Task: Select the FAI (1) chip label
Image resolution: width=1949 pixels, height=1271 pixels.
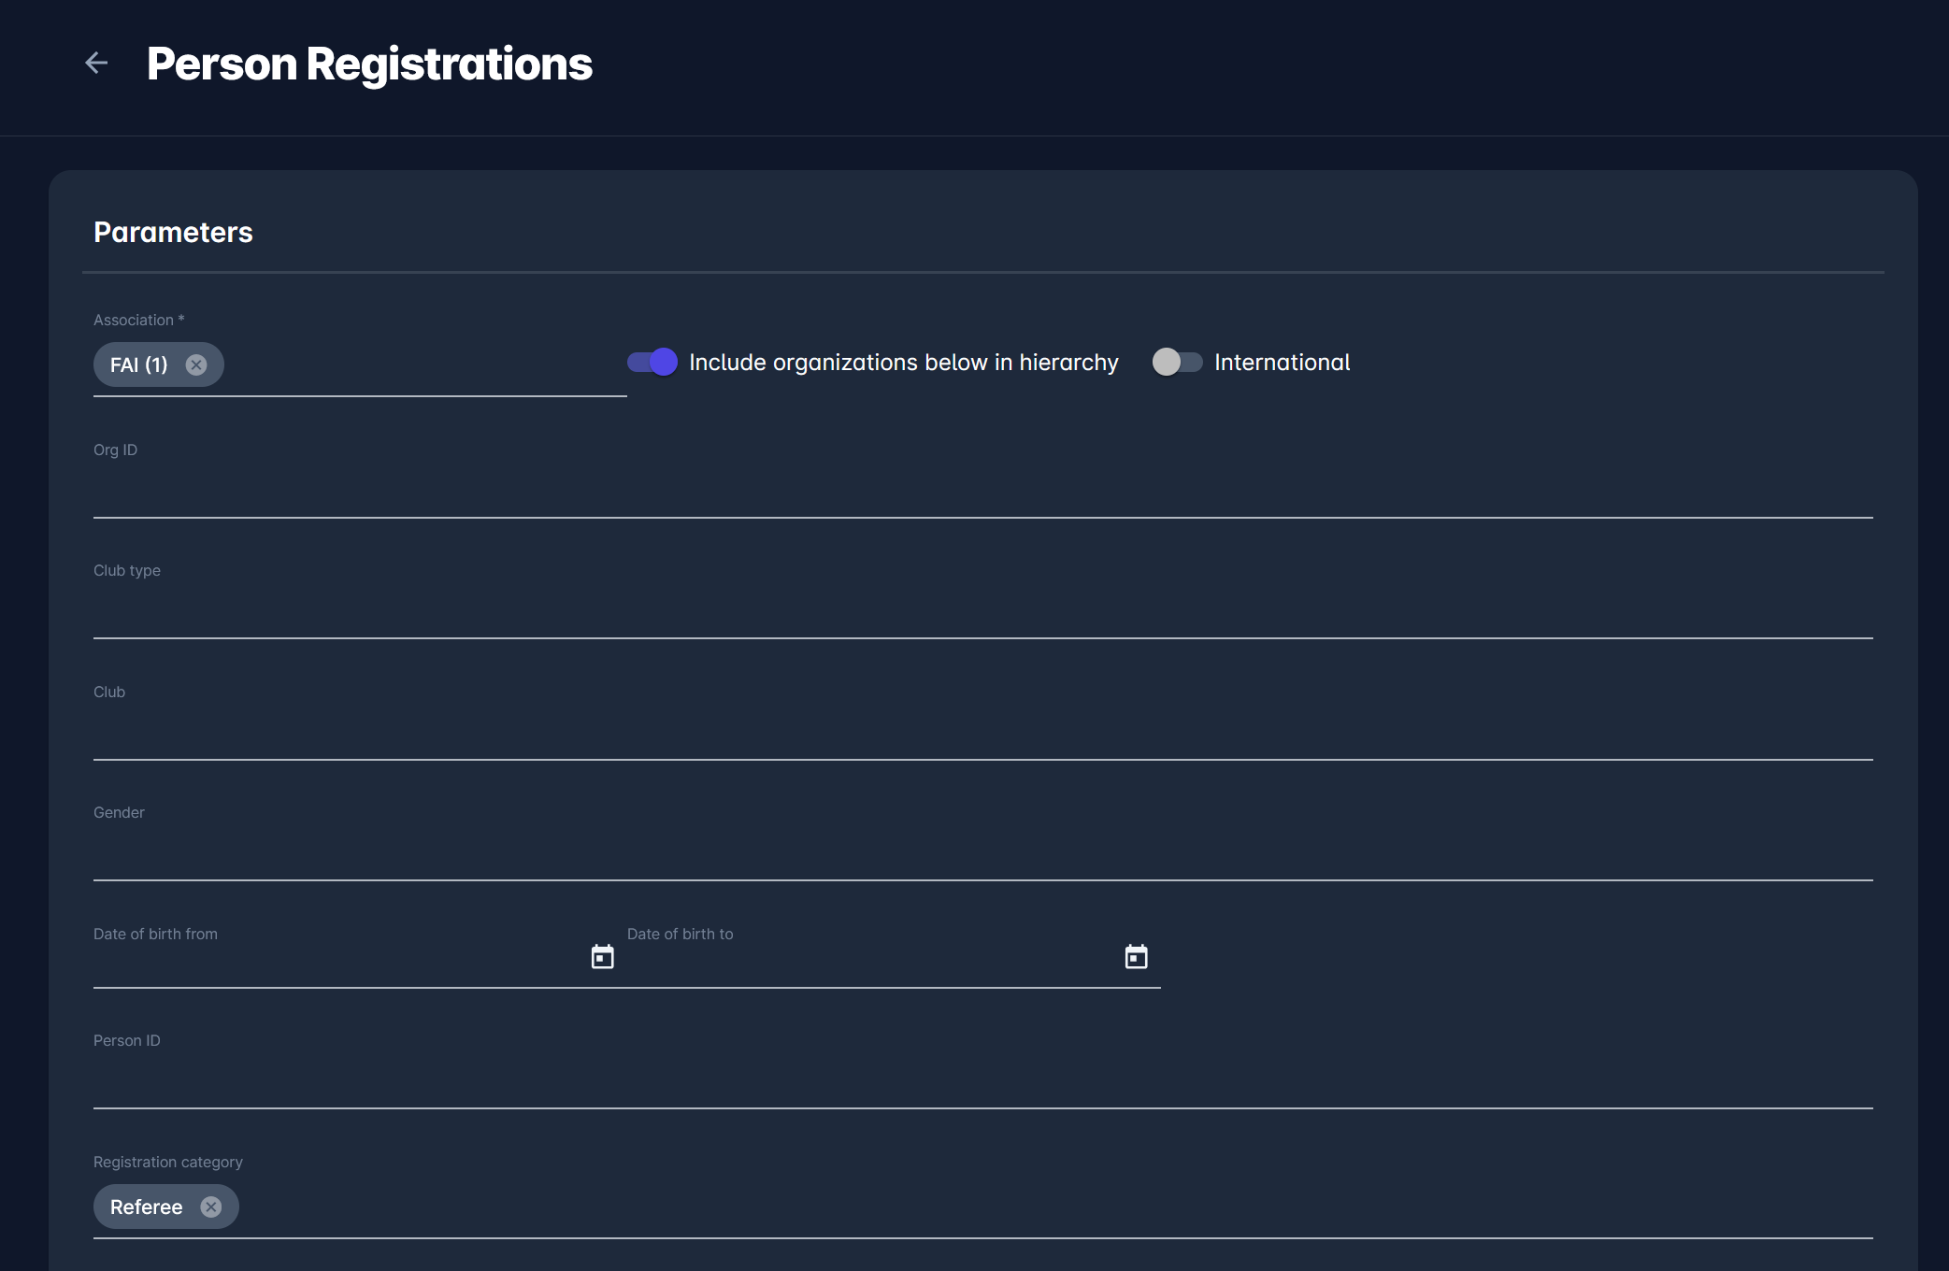Action: click(139, 364)
